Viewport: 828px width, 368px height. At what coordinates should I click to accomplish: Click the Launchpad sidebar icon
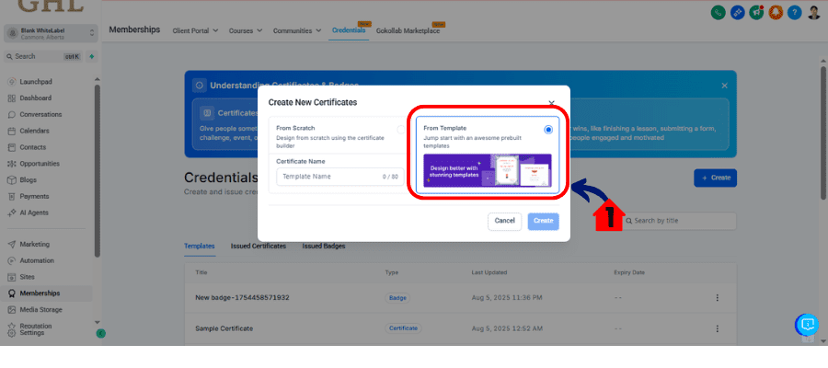12,82
